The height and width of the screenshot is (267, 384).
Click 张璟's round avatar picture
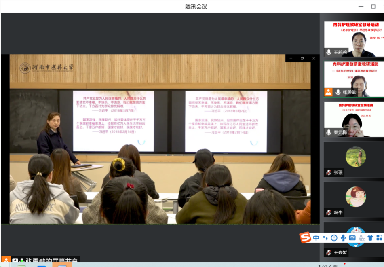356,157
